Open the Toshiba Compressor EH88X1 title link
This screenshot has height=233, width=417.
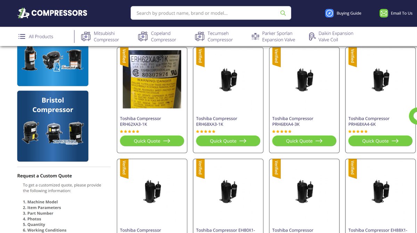point(378,230)
